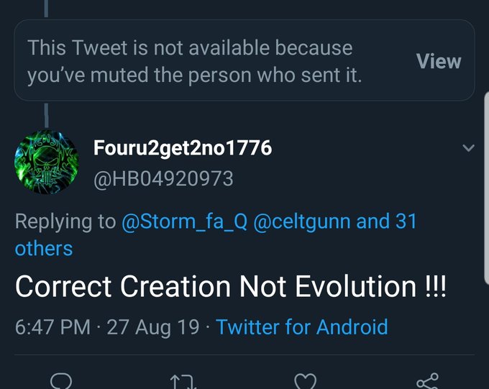Open the Fouru2get2no1776 display name
Screen dimensions: 489x389
(x=183, y=149)
